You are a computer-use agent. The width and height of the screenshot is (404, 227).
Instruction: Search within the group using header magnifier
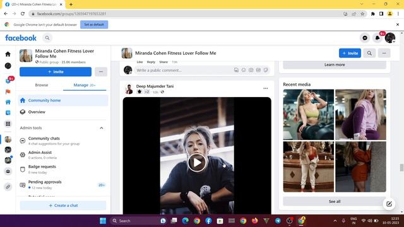point(369,53)
